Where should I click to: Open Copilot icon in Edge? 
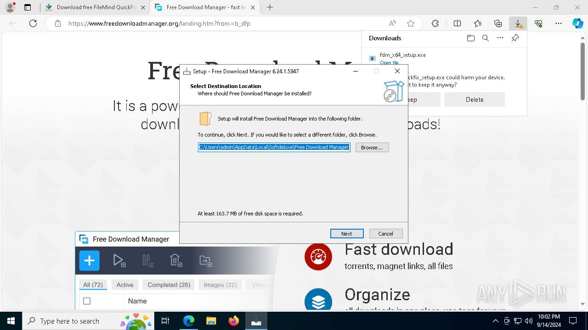click(x=577, y=23)
